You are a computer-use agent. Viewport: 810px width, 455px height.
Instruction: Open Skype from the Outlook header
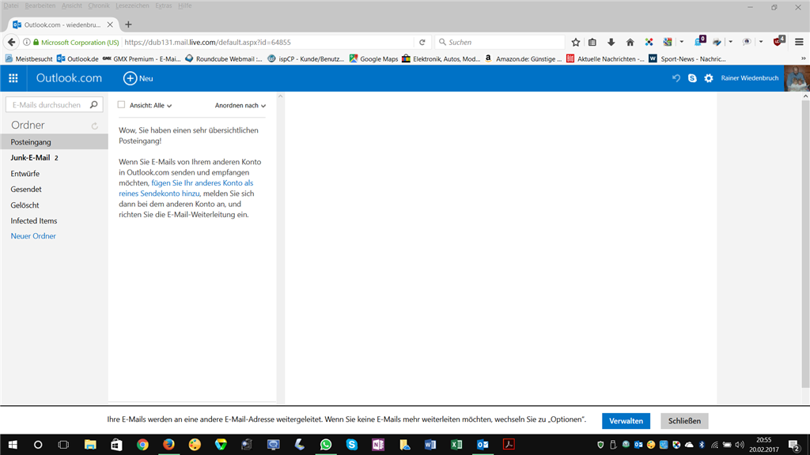692,78
